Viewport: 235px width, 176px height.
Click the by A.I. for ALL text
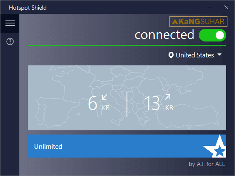(x=207, y=164)
